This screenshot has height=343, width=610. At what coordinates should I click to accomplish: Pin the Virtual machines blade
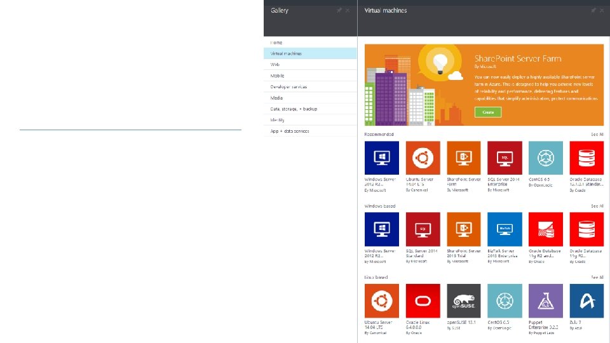pyautogui.click(x=593, y=11)
